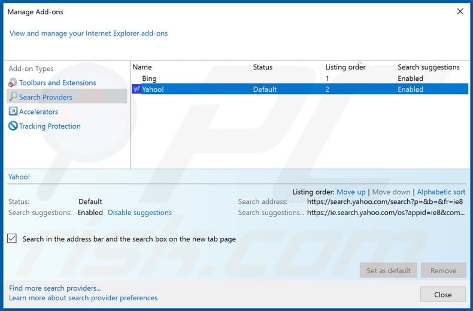Click Move up listing order link

(351, 192)
